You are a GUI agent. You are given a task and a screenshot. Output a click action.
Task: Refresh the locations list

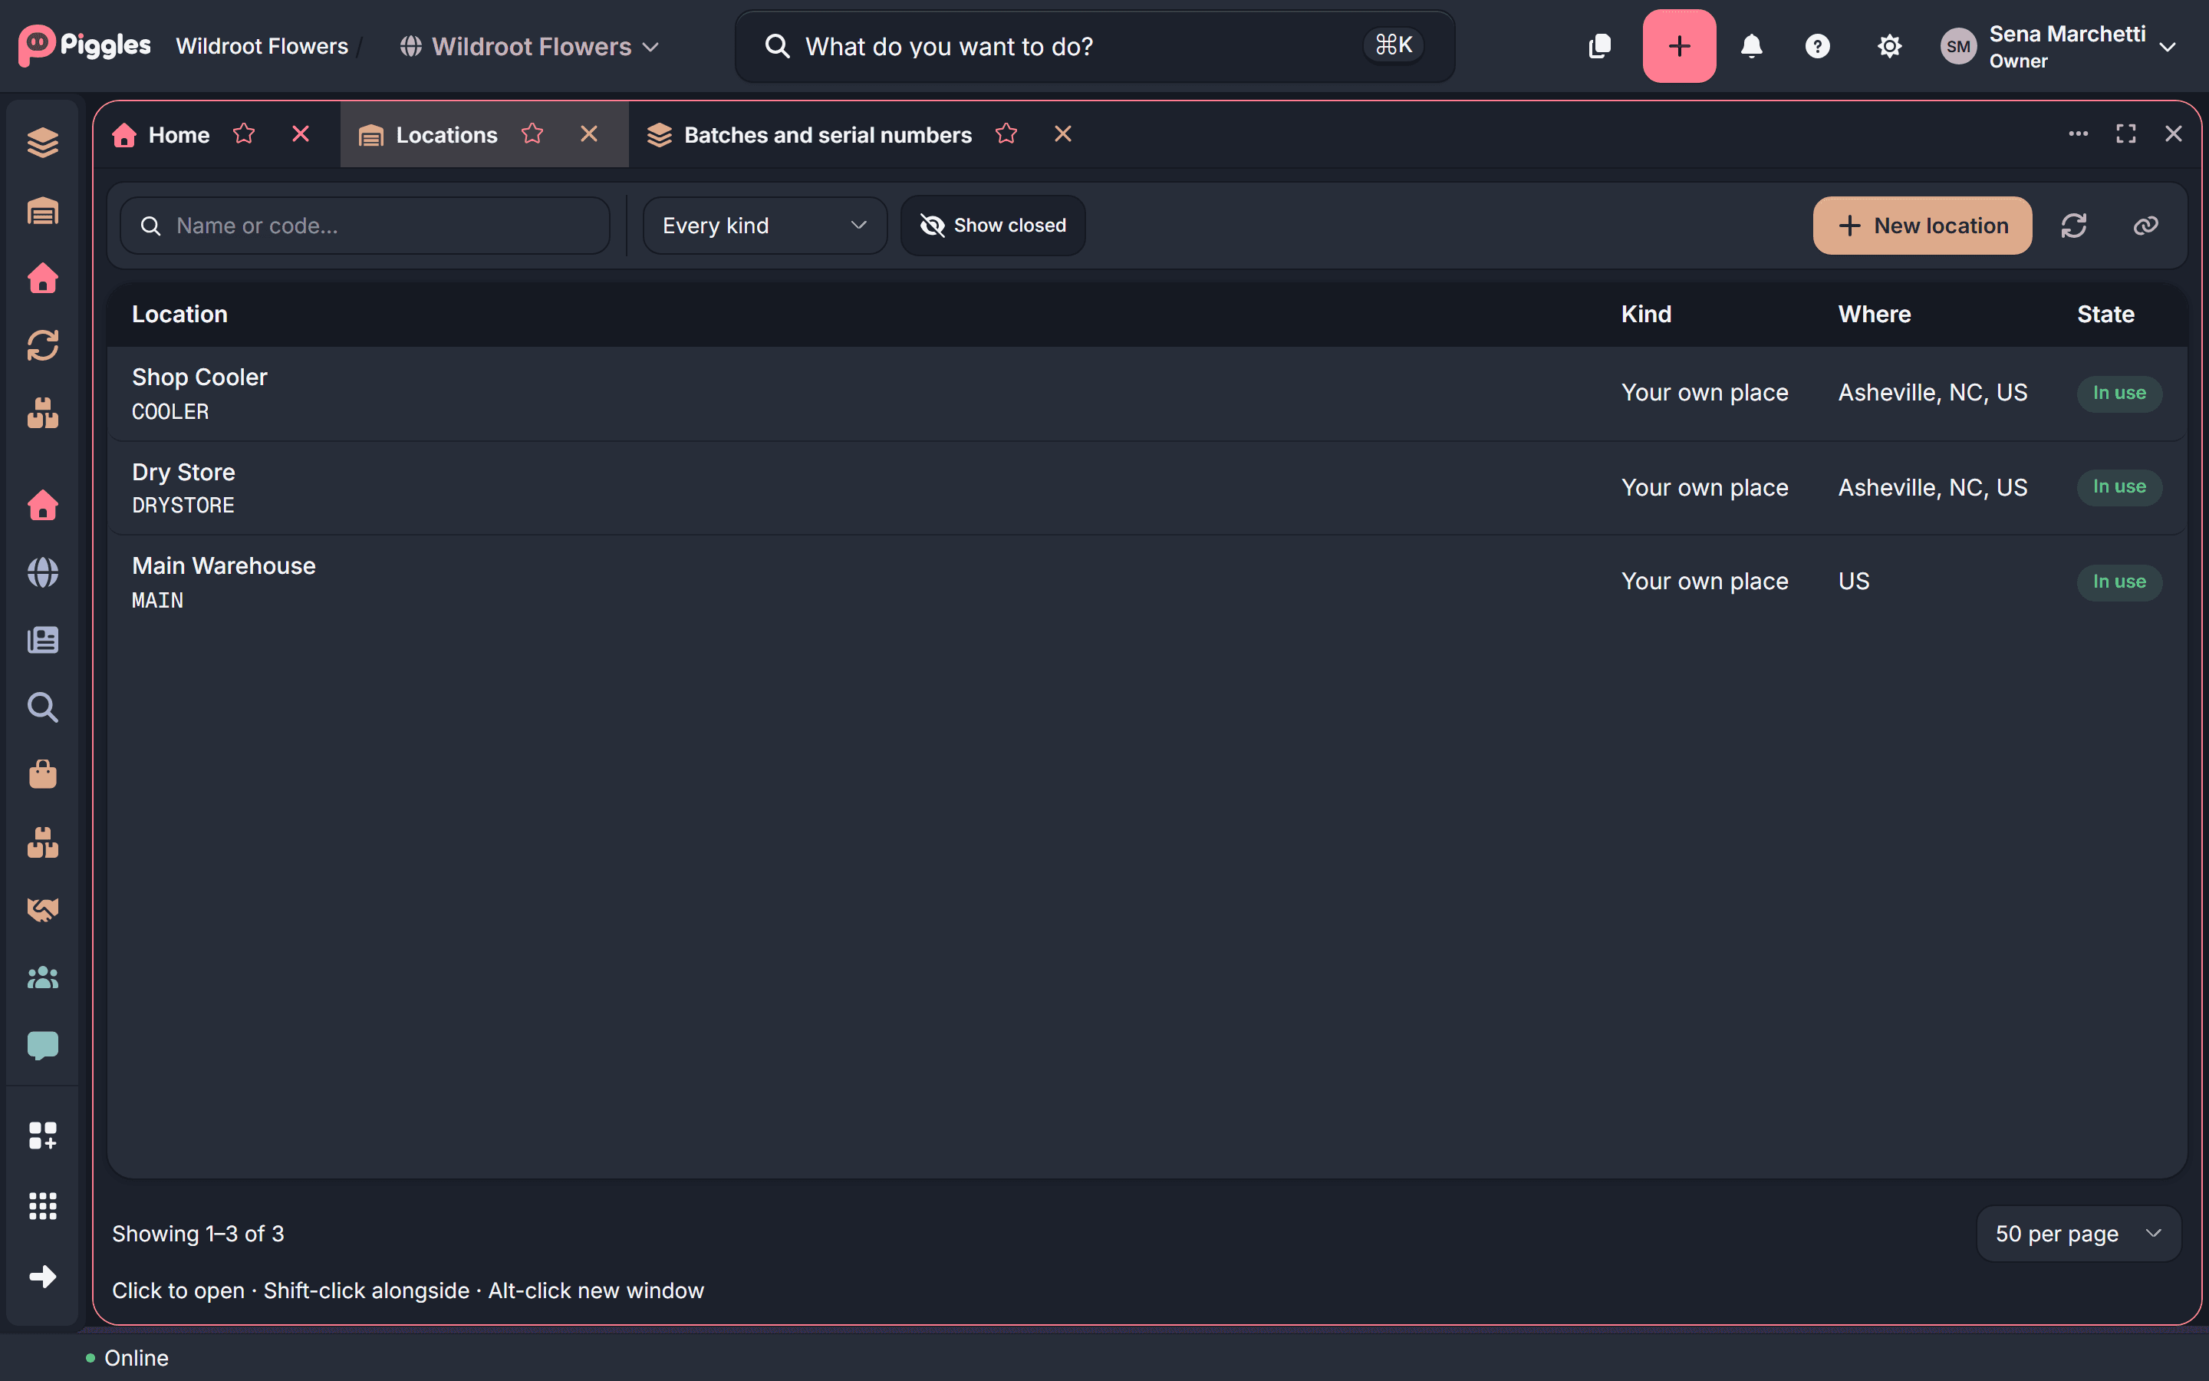pyautogui.click(x=2074, y=226)
